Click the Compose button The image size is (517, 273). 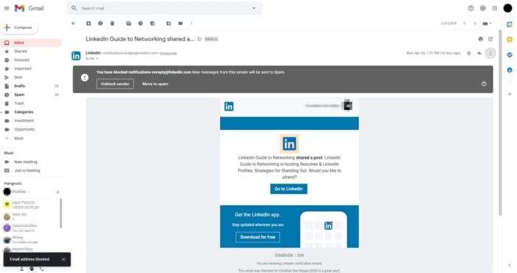click(x=19, y=27)
